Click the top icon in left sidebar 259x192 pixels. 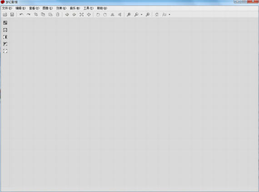pyautogui.click(x=5, y=23)
